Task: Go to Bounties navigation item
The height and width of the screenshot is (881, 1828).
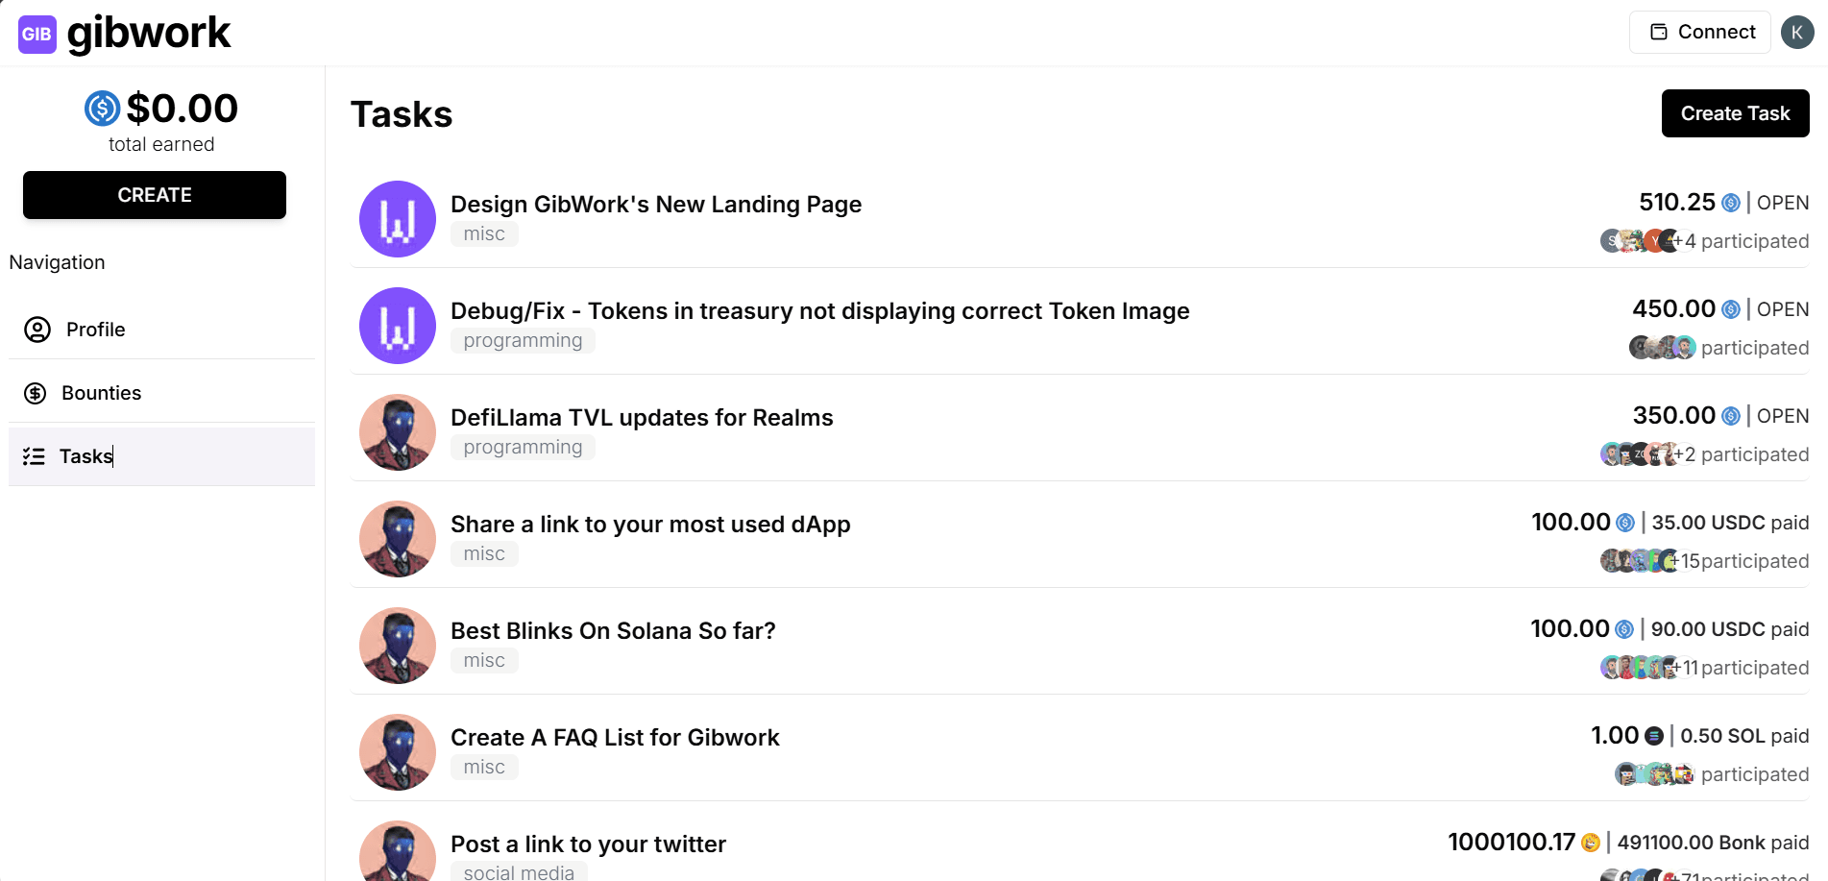Action: point(161,393)
